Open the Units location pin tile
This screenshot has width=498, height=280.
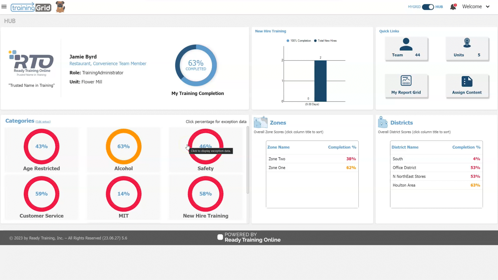(467, 48)
